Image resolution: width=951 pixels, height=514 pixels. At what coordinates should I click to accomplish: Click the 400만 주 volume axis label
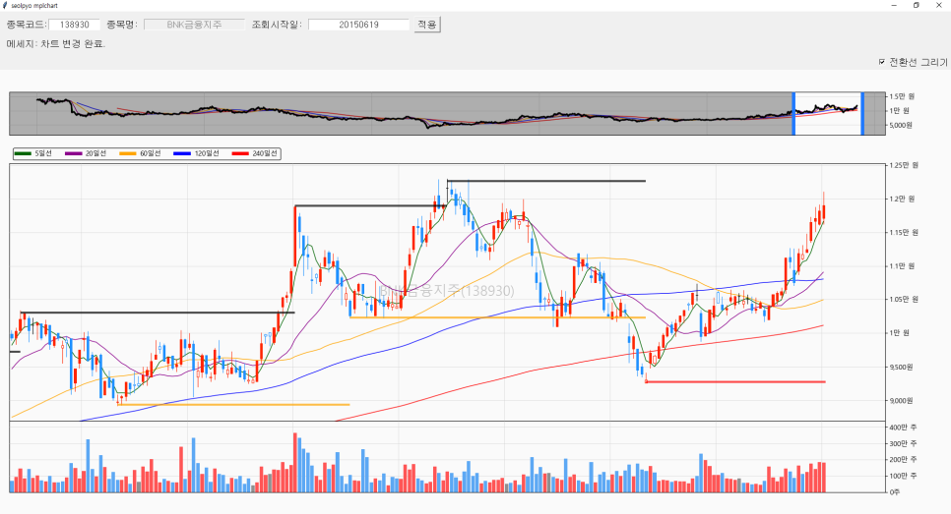click(903, 428)
